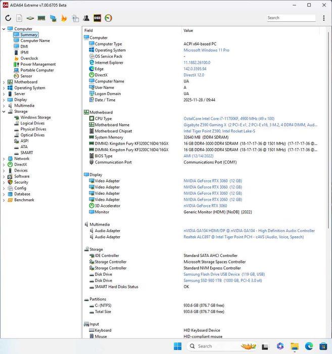This screenshot has height=354, width=332.
Task: Collapse the Computer tree node
Action: pyautogui.click(x=4, y=29)
